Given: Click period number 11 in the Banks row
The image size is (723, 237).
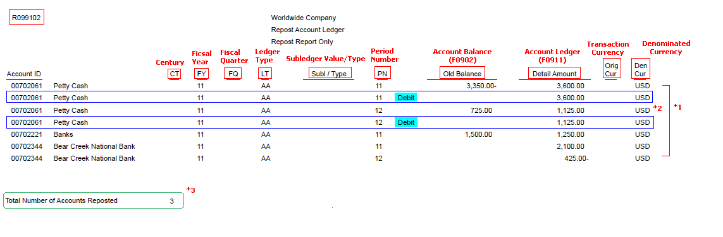Looking at the screenshot, I should tap(378, 135).
